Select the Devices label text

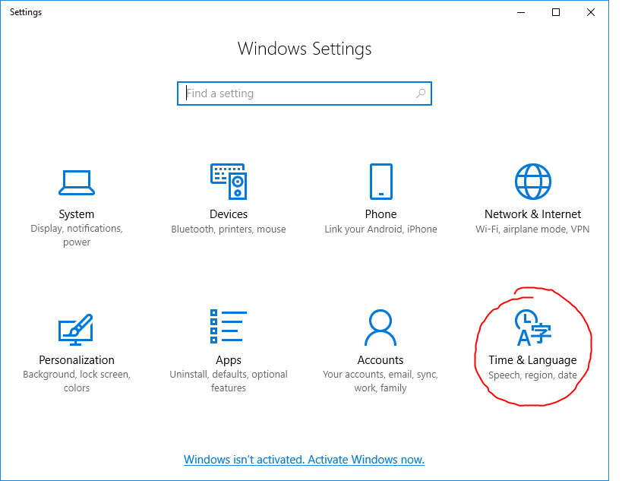pyautogui.click(x=229, y=214)
